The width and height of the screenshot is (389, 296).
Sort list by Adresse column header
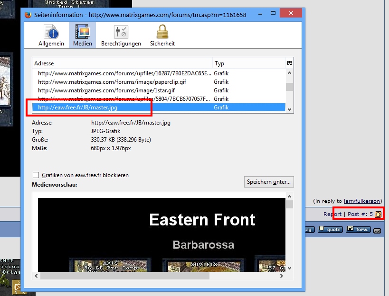pyautogui.click(x=123, y=63)
